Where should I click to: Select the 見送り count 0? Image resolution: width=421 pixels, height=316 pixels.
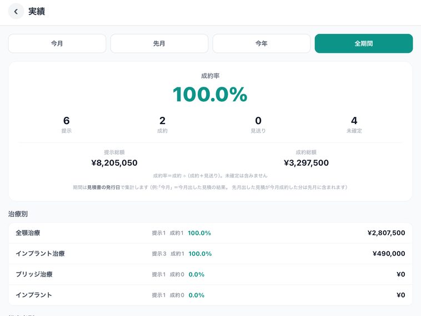pyautogui.click(x=258, y=121)
